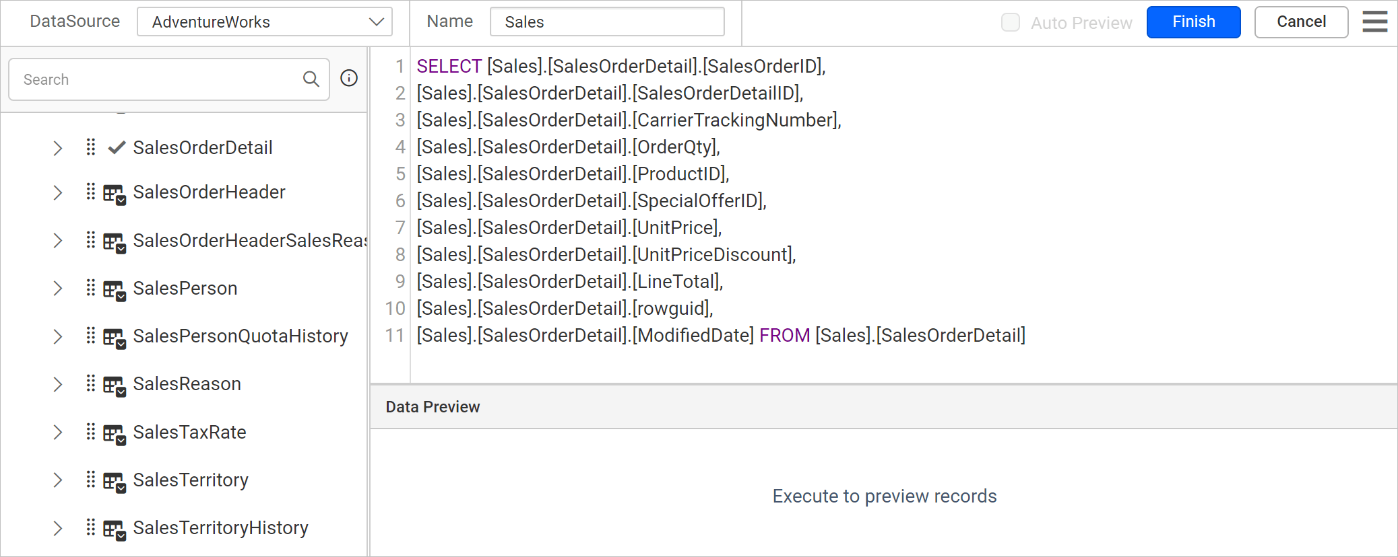This screenshot has width=1398, height=557.
Task: Click the table icon next to SalesReason
Action: [x=115, y=383]
